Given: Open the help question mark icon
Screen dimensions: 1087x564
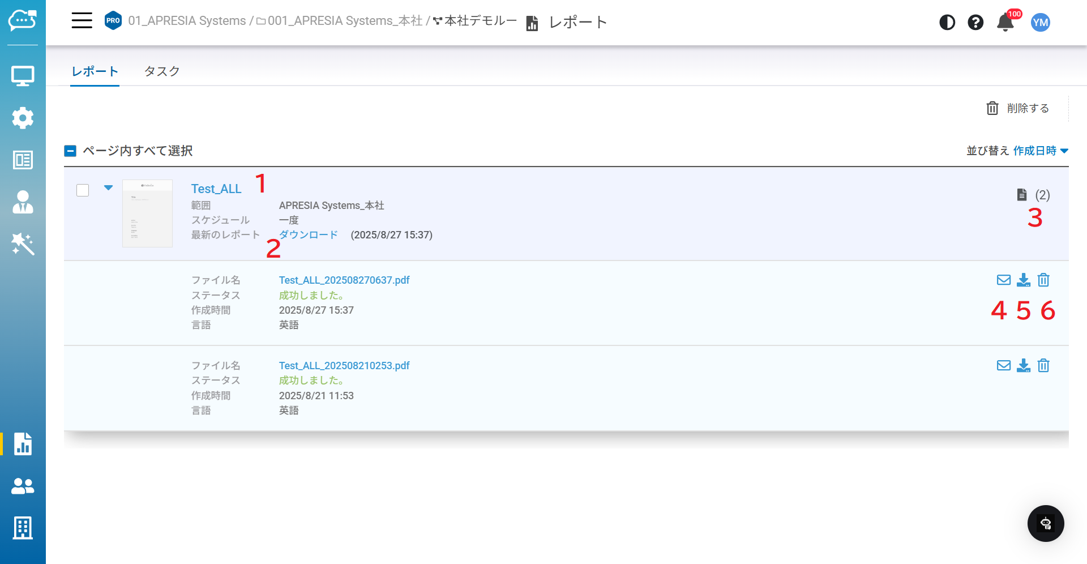Looking at the screenshot, I should click(x=975, y=22).
